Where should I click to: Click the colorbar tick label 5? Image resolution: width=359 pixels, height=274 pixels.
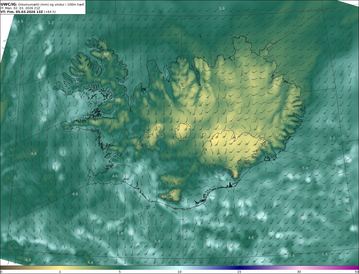pyautogui.click(x=120, y=272)
